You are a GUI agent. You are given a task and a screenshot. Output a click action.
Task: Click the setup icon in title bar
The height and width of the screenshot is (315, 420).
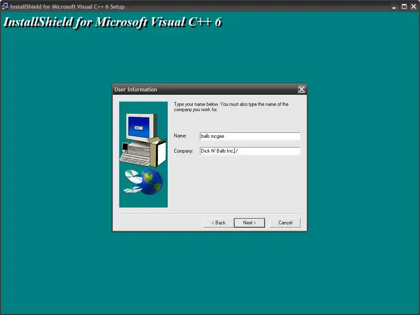pos(5,6)
